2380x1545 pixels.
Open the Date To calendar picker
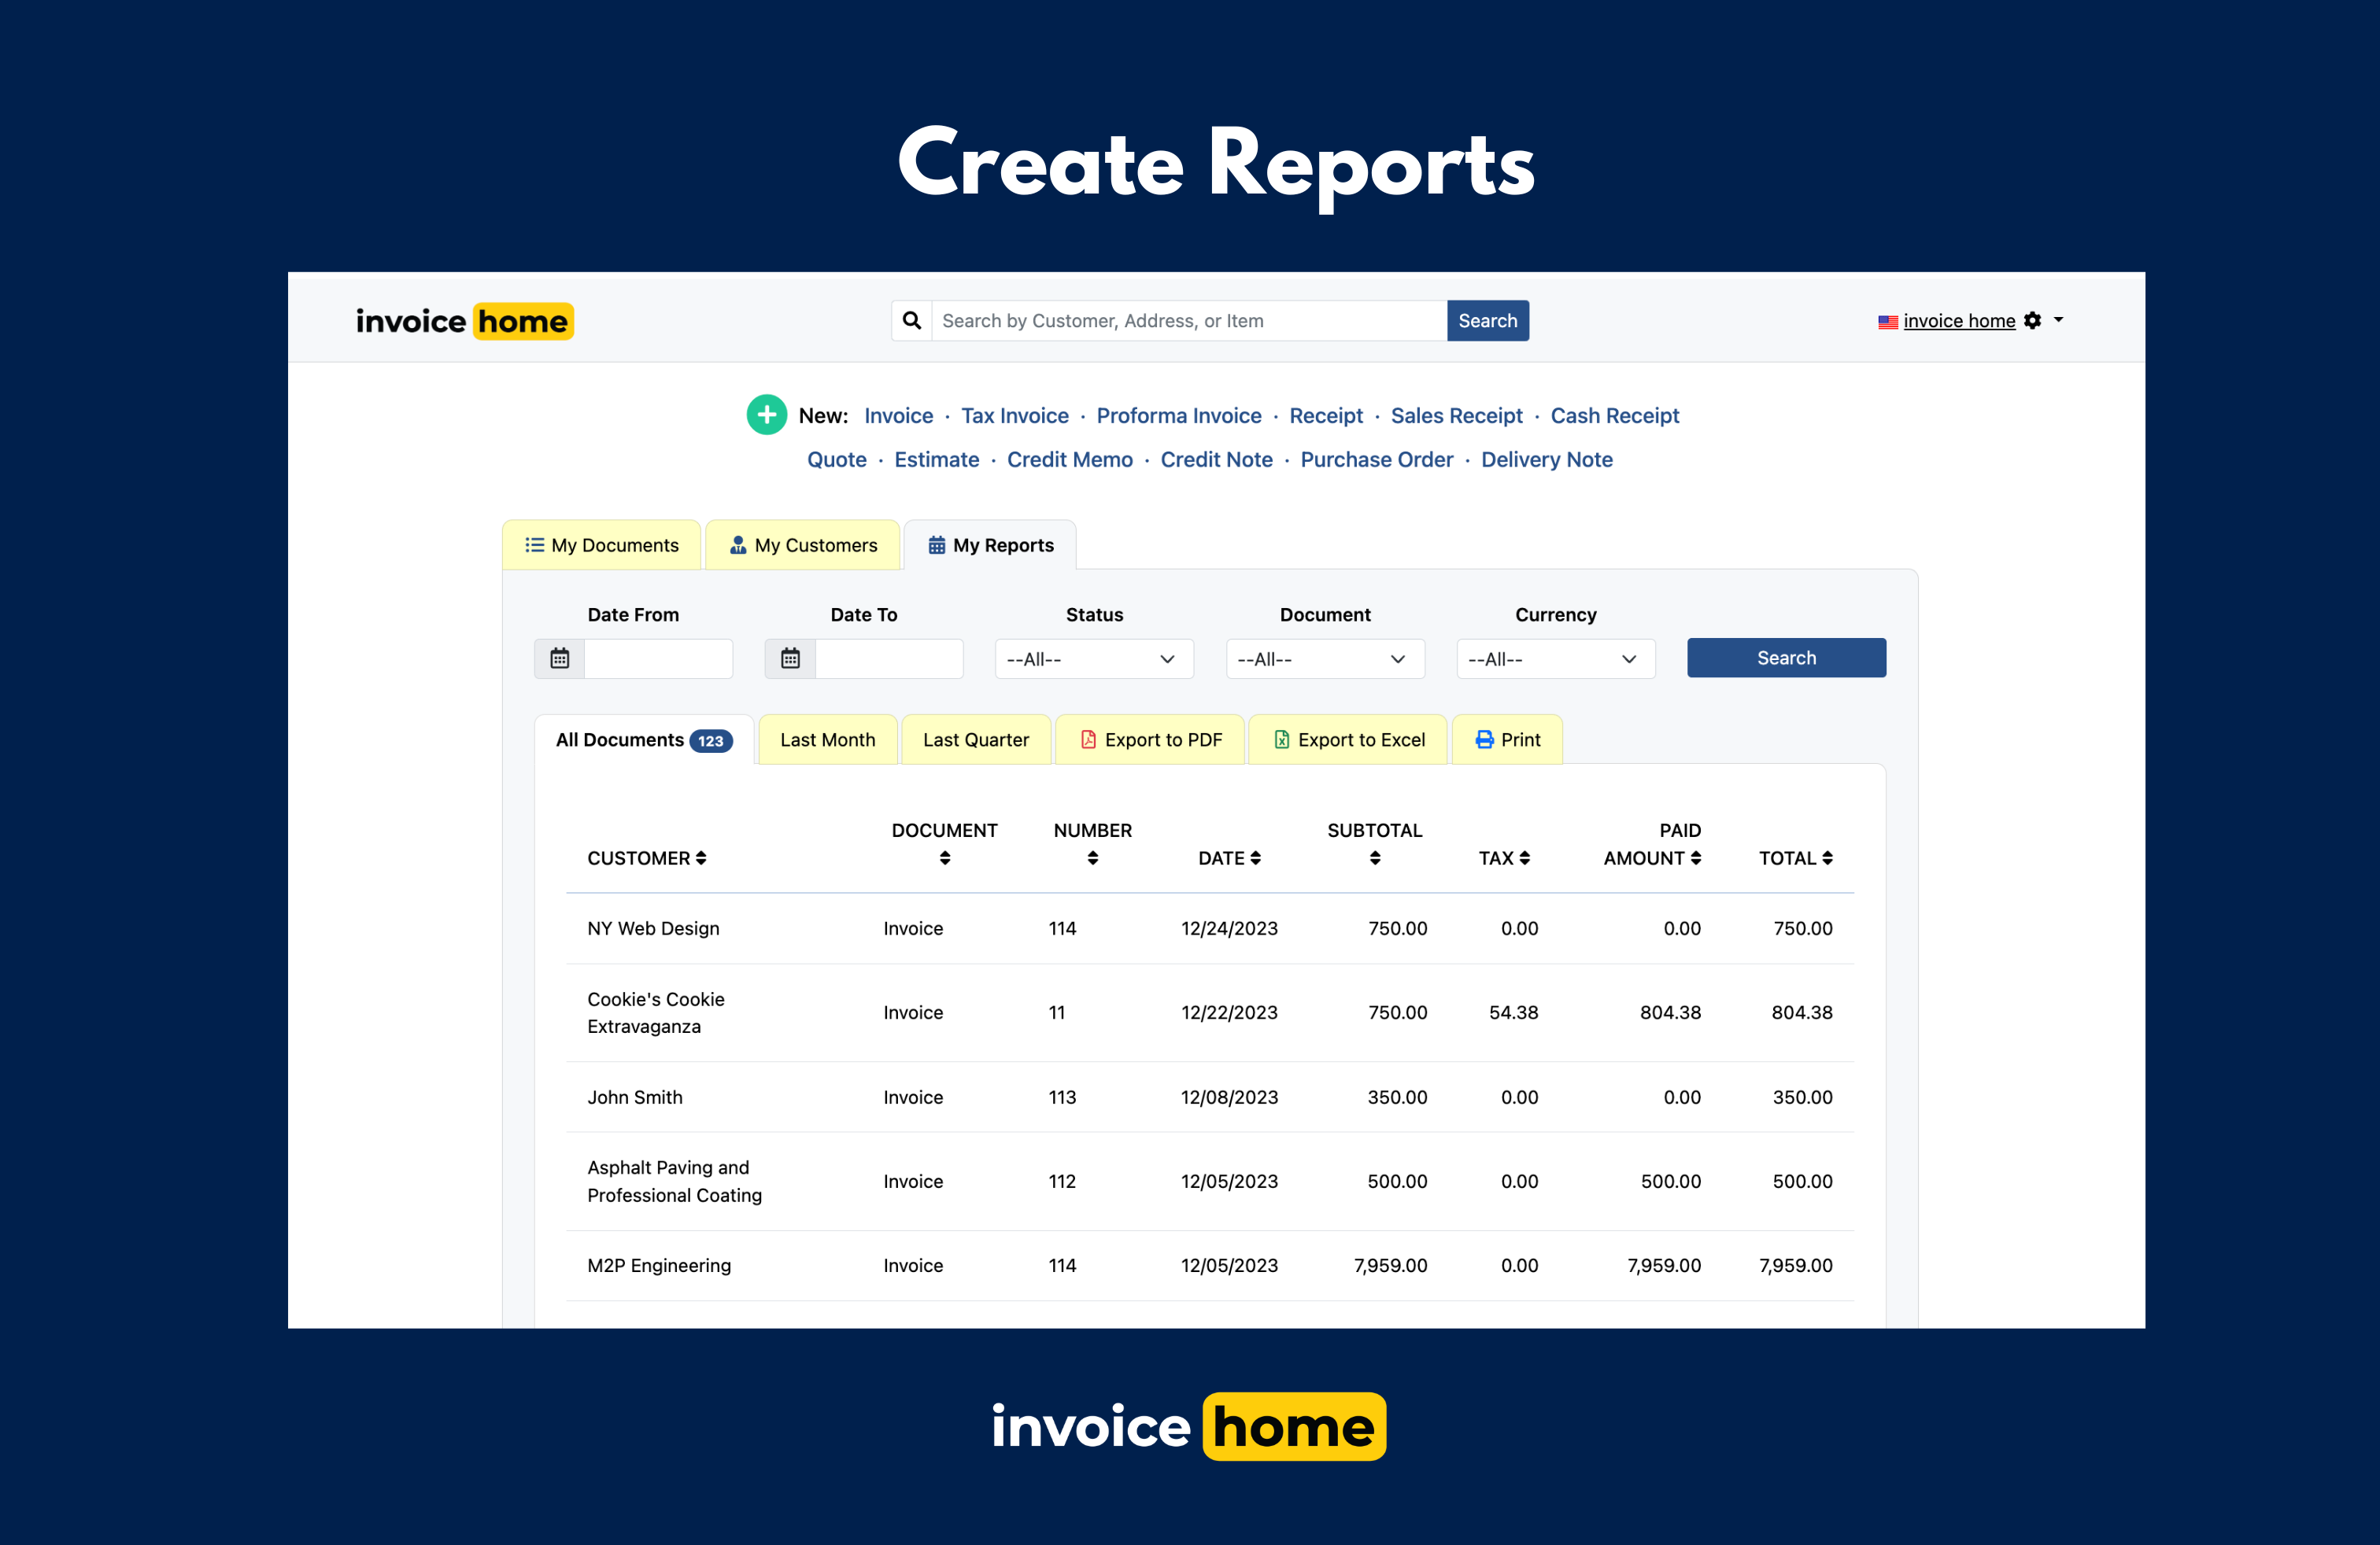[x=790, y=658]
